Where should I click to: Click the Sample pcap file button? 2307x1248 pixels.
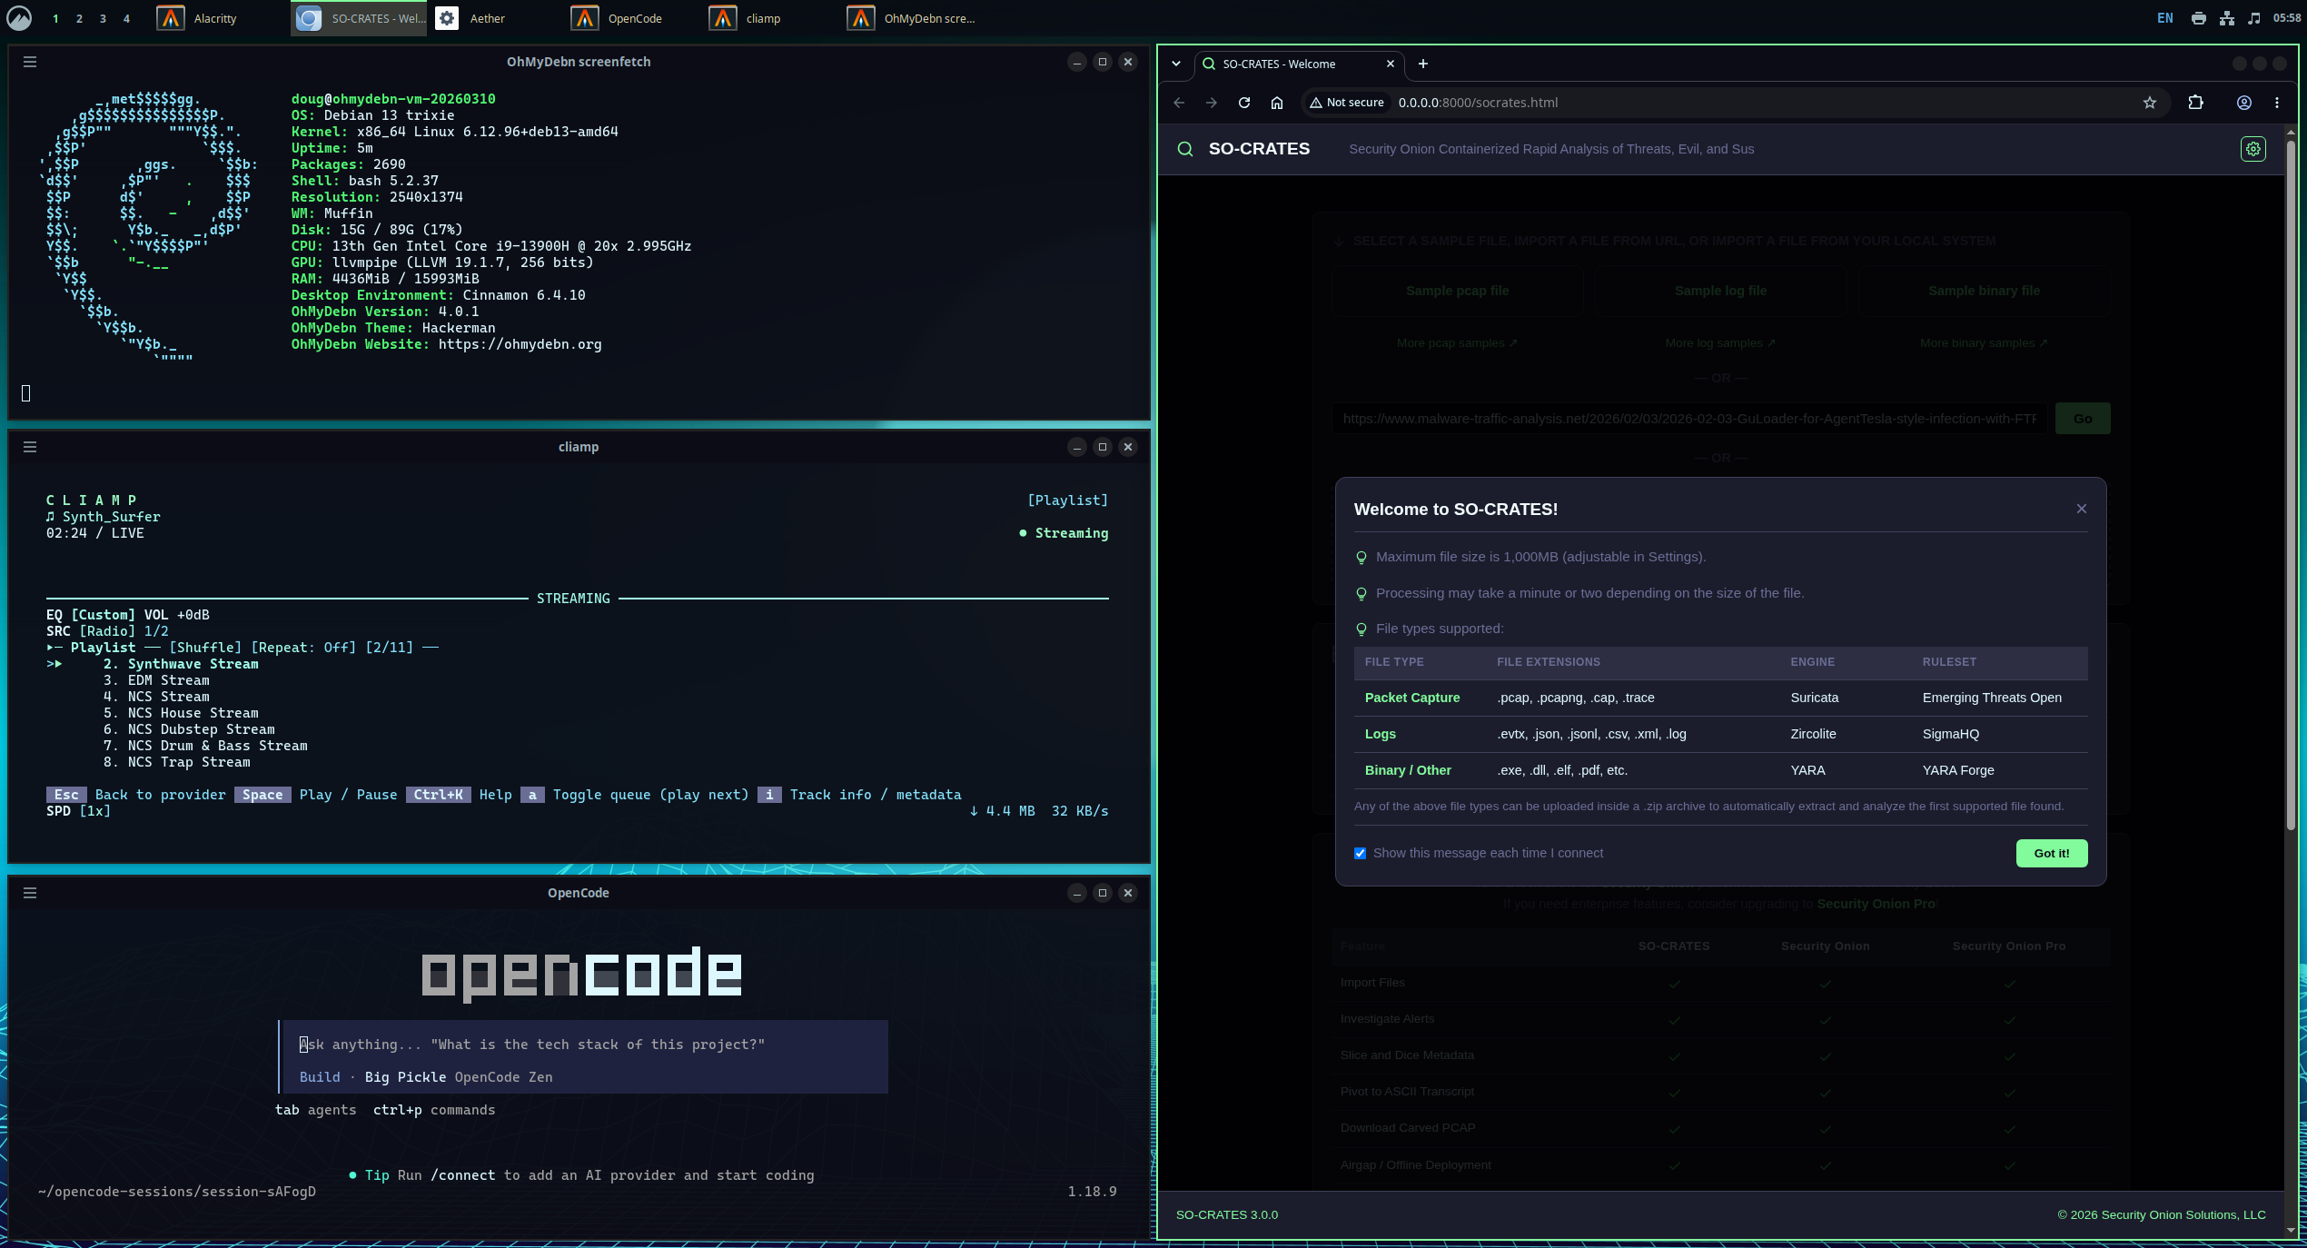1457,291
